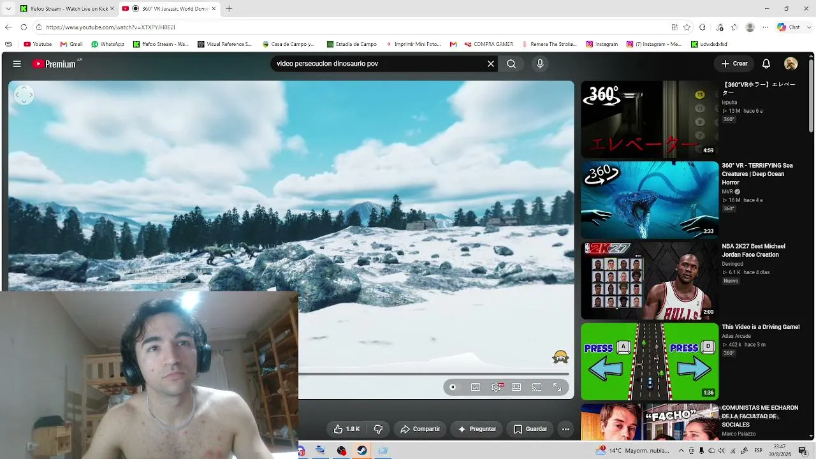Open Steam from the taskbar
Viewport: 816px width, 459px height.
[362, 451]
